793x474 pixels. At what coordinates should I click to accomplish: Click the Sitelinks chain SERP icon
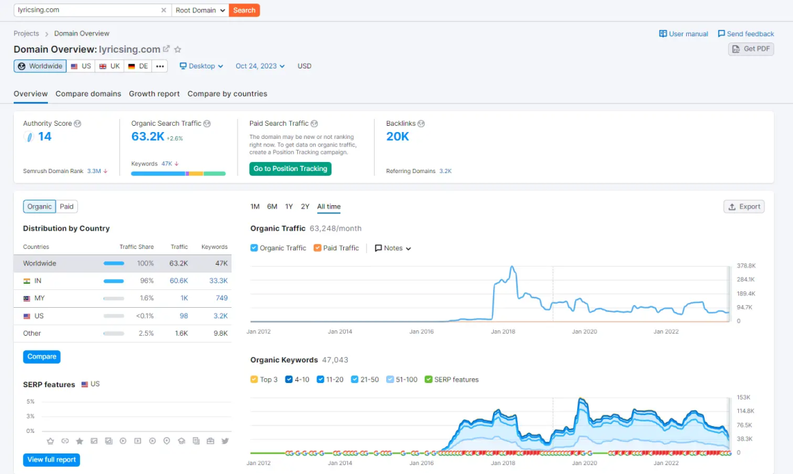click(65, 441)
